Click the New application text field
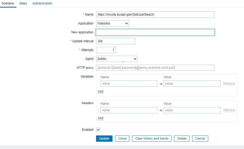 pyautogui.click(x=155, y=32)
